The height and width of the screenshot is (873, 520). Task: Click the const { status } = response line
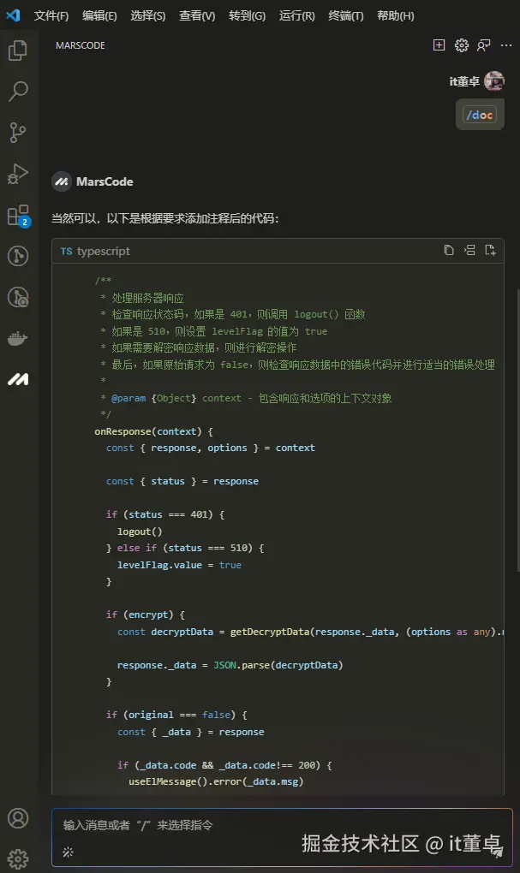click(x=182, y=481)
